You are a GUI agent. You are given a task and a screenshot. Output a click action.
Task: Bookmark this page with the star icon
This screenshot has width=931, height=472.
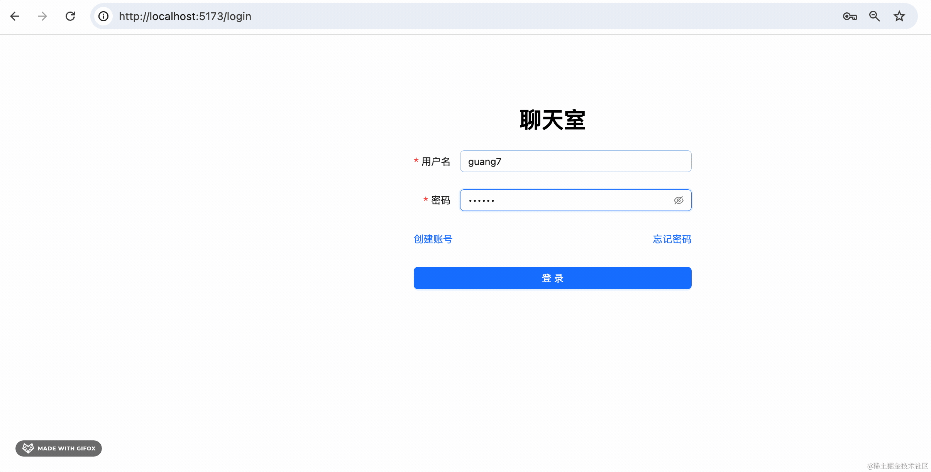click(x=899, y=16)
